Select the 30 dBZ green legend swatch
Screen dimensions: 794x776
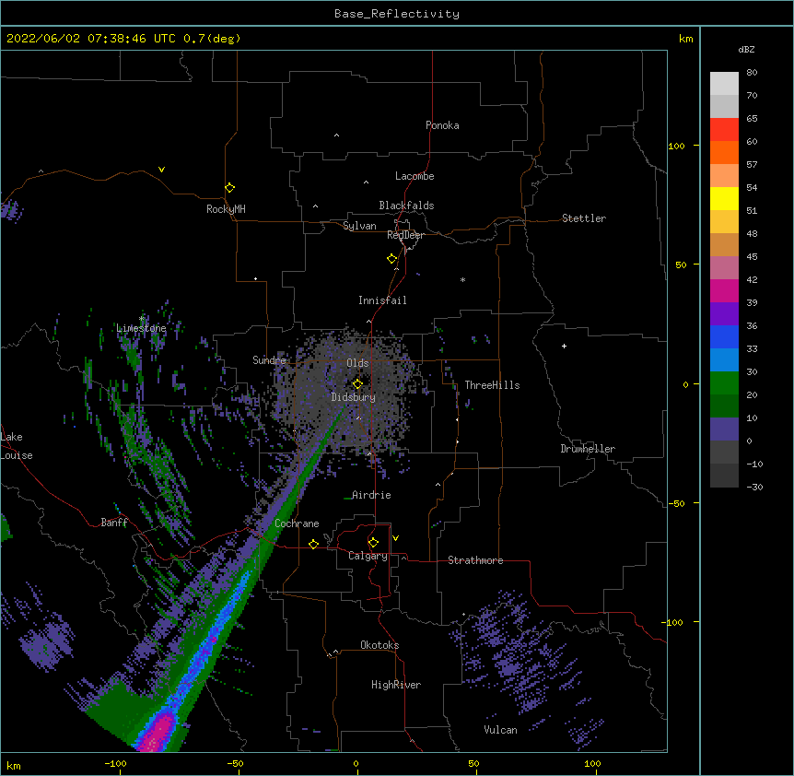[x=724, y=383]
